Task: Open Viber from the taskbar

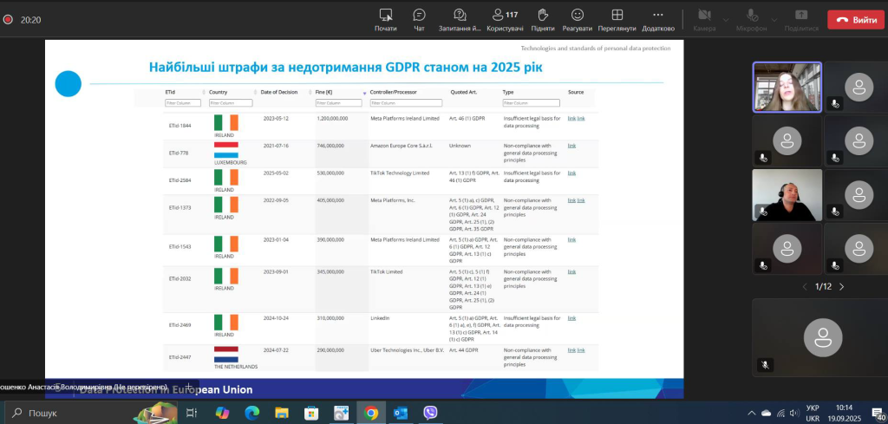Action: click(430, 414)
